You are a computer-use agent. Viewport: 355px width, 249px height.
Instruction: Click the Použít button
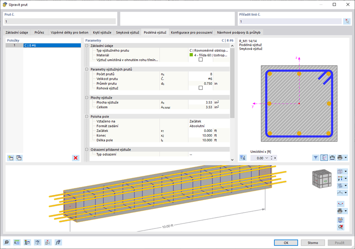[x=340, y=242]
